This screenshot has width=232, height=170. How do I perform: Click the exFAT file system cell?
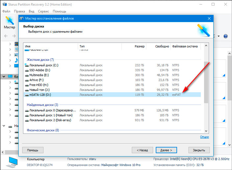click(x=176, y=95)
